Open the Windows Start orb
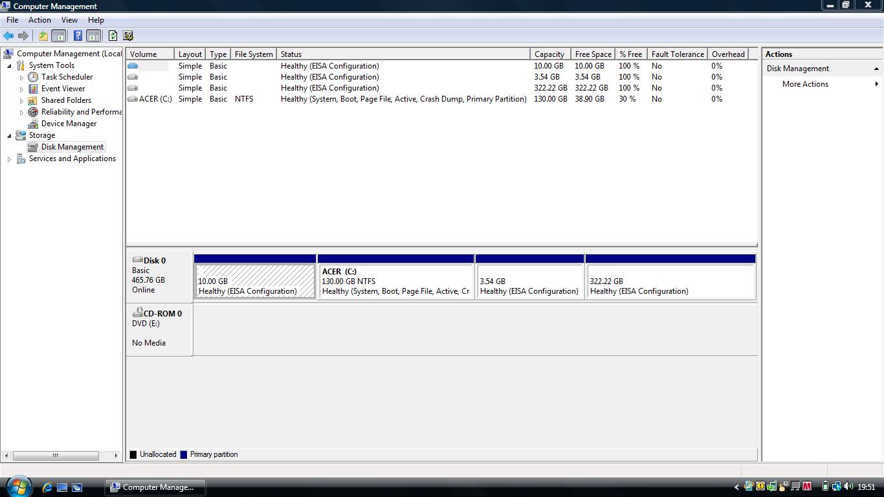 coord(19,487)
